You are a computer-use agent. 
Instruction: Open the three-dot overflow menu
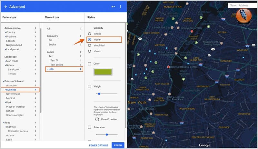point(120,6)
